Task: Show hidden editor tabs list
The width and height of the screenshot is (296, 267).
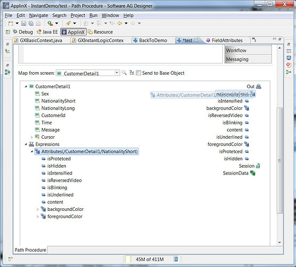Action: point(254,40)
